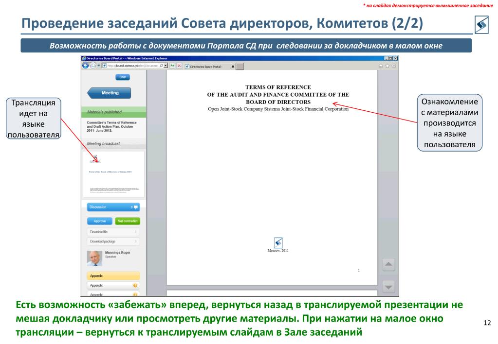Click the green Not contradict button
Screen dimensions: 498x344
click(x=128, y=221)
